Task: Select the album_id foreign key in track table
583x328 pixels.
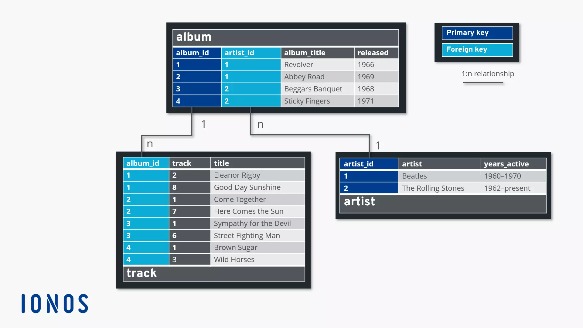Action: [143, 163]
